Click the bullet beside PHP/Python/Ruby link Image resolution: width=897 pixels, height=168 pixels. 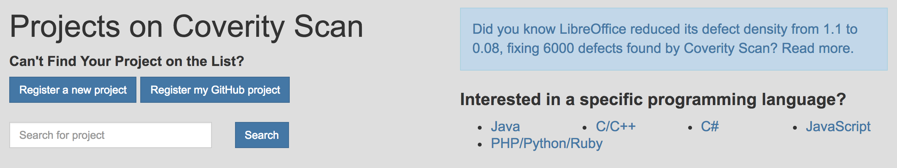point(480,145)
